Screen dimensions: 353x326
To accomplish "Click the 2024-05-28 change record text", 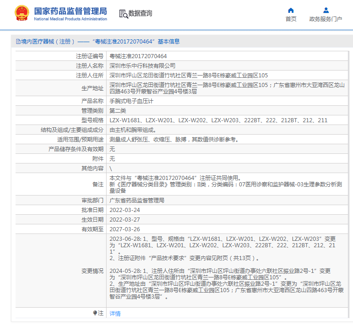I will (x=226, y=283).
